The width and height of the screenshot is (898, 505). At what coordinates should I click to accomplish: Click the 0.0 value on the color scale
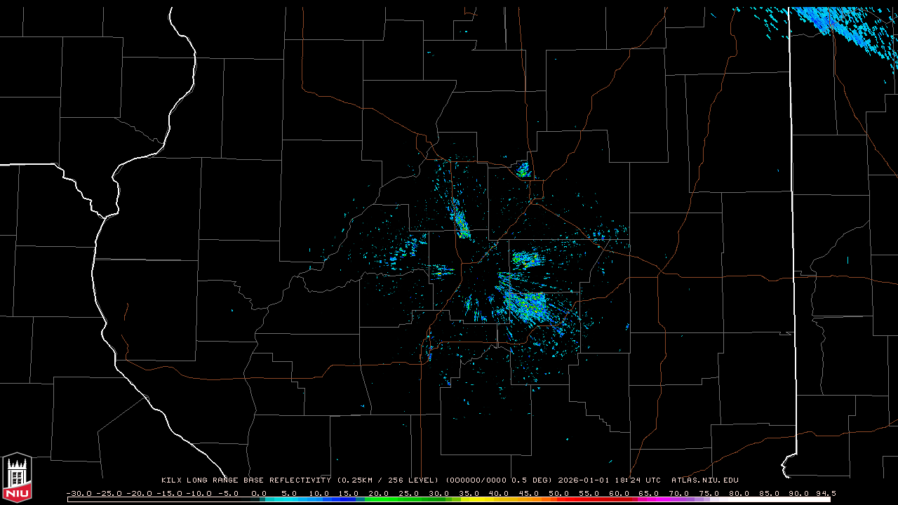pos(258,493)
